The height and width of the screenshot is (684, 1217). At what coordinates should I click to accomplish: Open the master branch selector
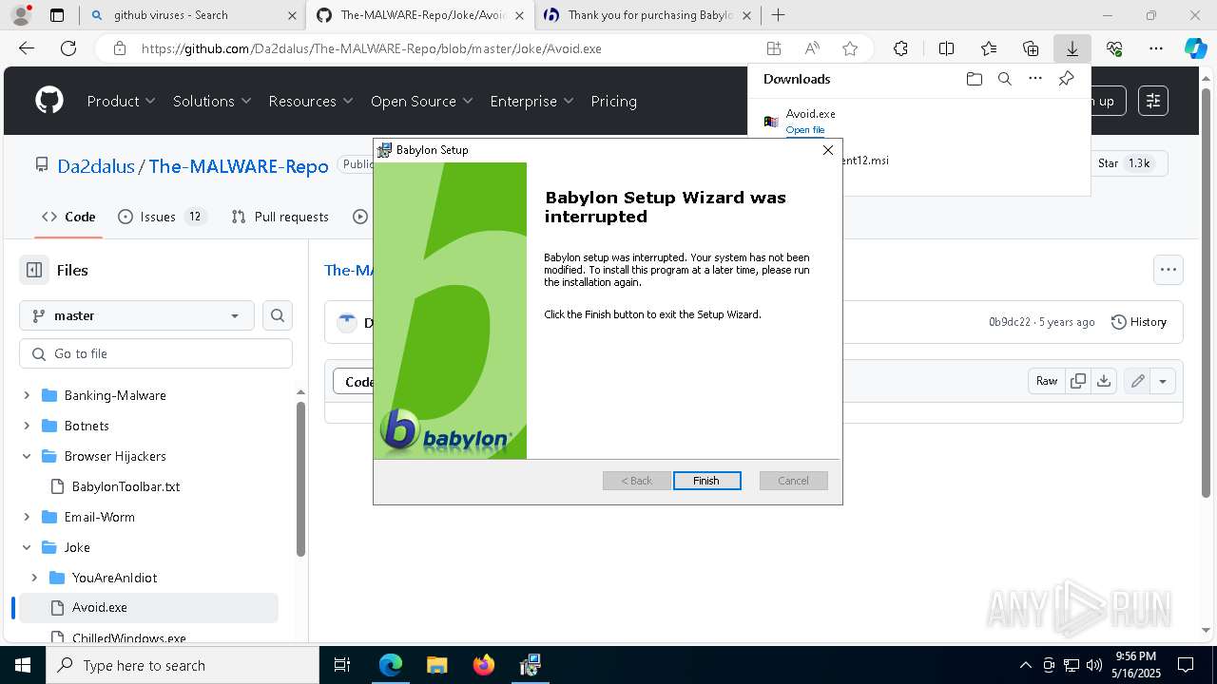pos(137,315)
